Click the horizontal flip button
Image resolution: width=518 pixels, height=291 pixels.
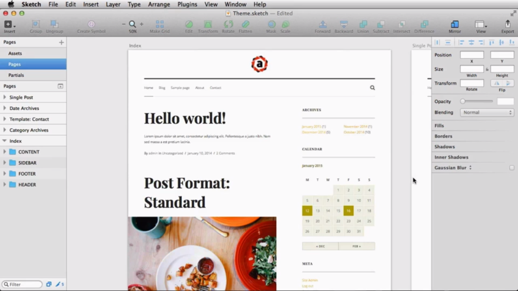(497, 83)
